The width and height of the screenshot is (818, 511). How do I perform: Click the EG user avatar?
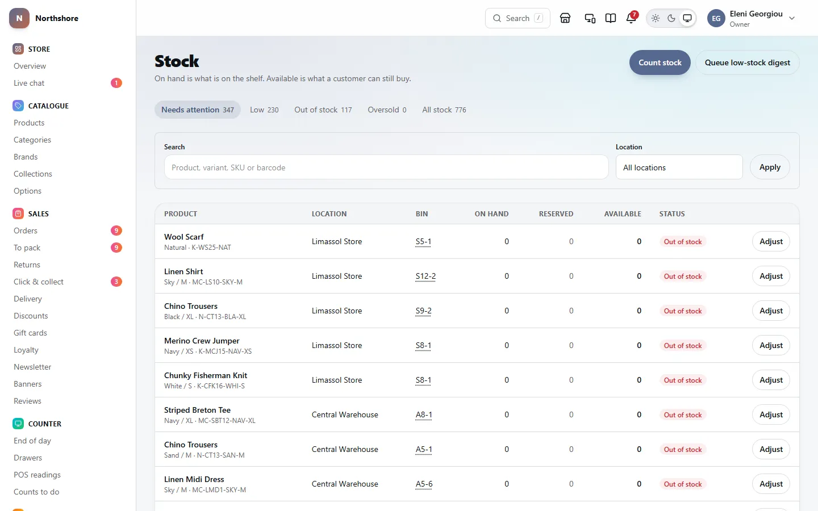pyautogui.click(x=716, y=18)
